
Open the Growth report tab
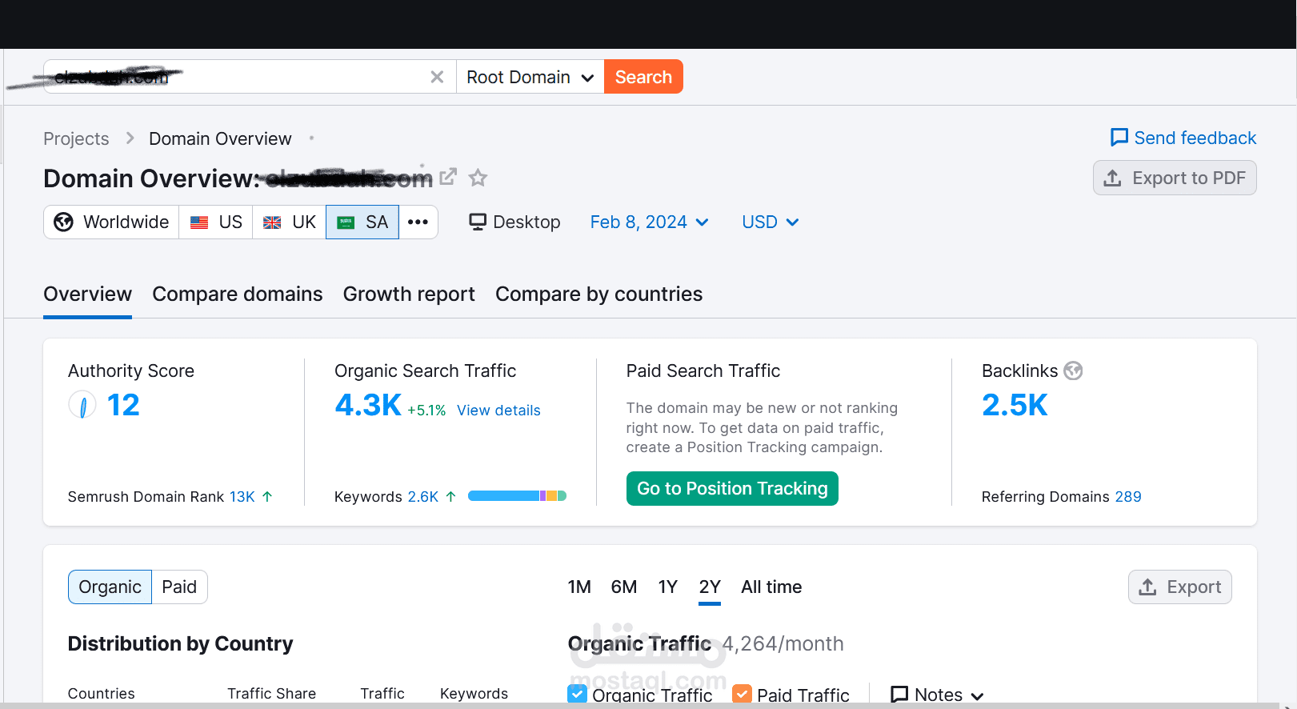click(409, 294)
